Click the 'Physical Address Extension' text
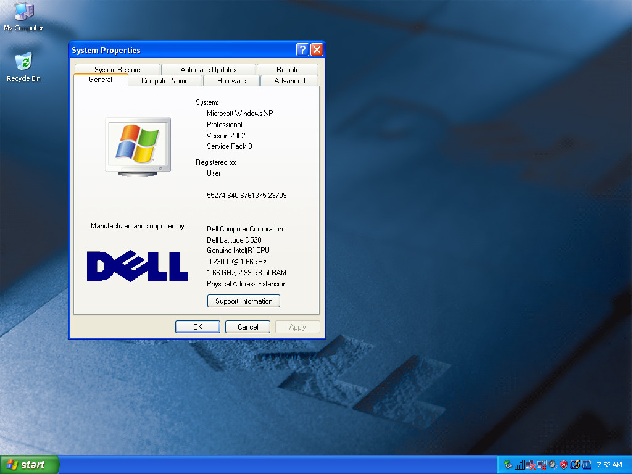The width and height of the screenshot is (632, 474). tap(247, 284)
